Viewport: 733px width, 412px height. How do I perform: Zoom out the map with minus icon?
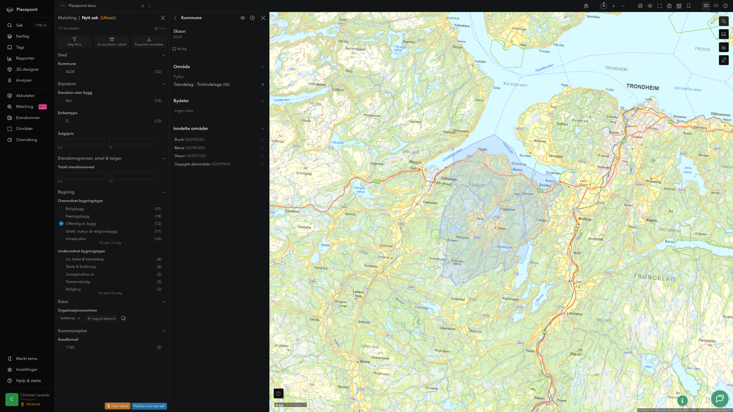point(623,6)
